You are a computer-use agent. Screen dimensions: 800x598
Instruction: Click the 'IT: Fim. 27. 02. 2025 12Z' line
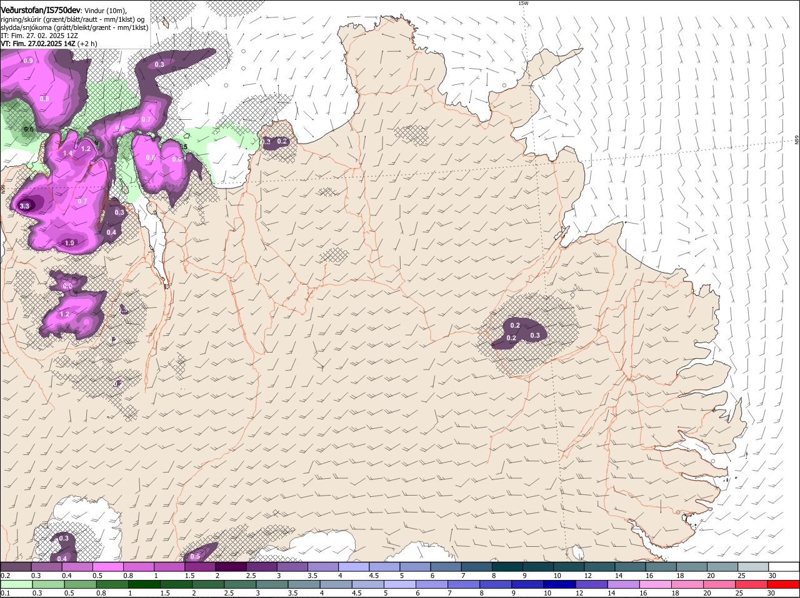[x=39, y=36]
